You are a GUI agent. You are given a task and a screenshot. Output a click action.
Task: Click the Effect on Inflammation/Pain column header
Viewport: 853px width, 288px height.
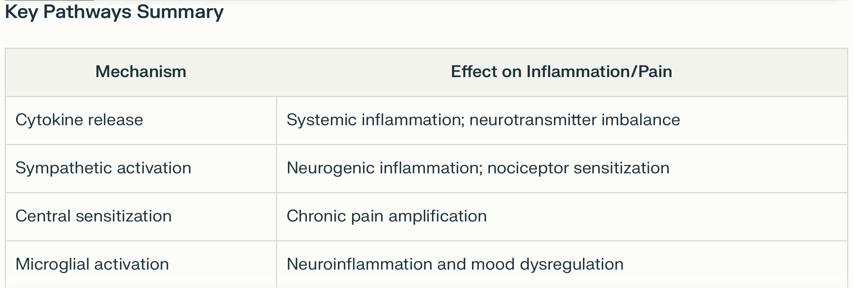click(562, 72)
